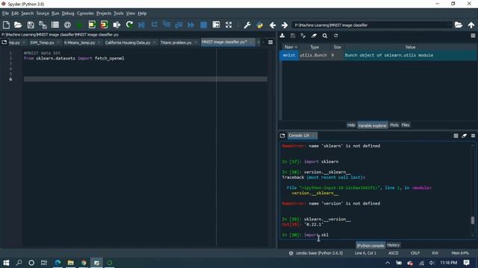The image size is (478, 268).
Task: Run selection or current line icon
Action: [117, 25]
